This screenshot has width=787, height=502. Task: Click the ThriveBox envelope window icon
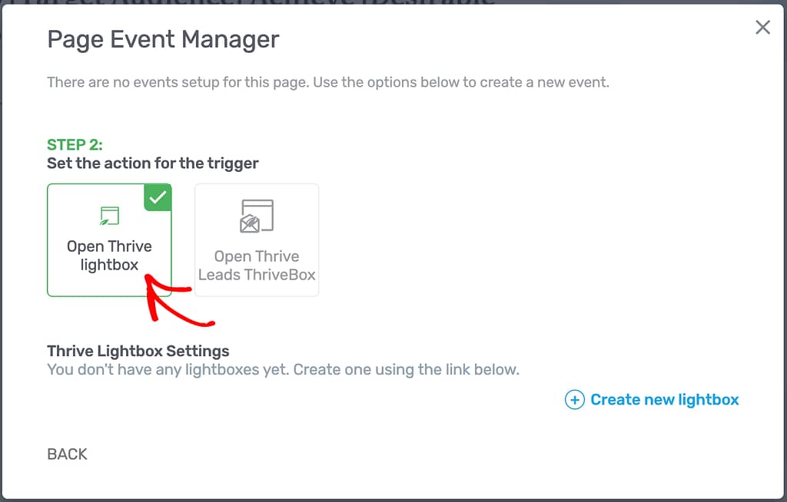coord(257,216)
